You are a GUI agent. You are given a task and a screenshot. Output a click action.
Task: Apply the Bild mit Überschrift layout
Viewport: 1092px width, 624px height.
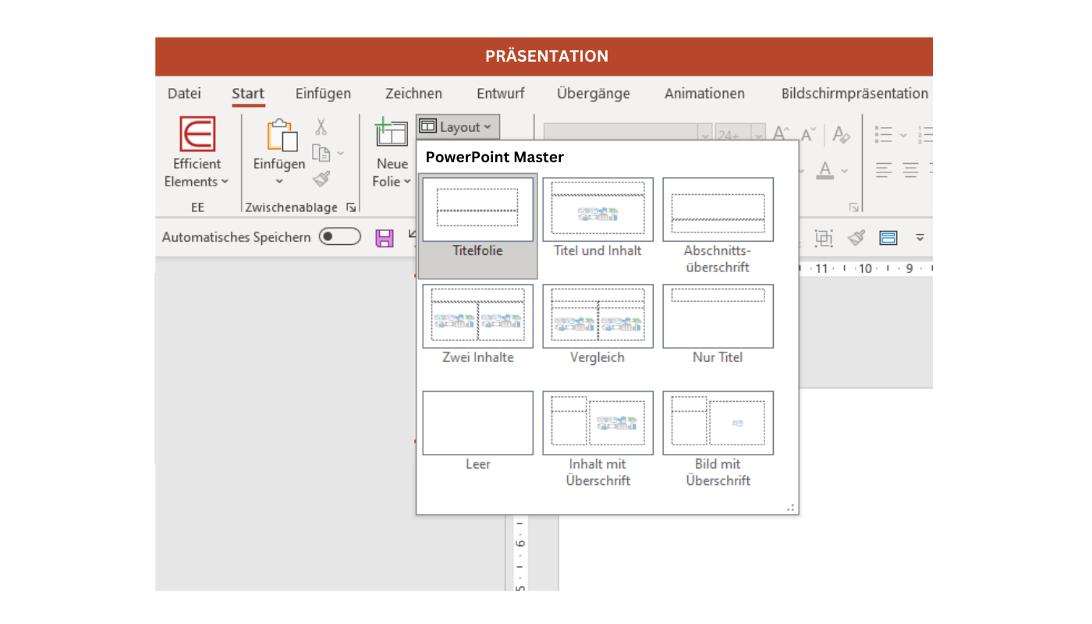pos(718,439)
